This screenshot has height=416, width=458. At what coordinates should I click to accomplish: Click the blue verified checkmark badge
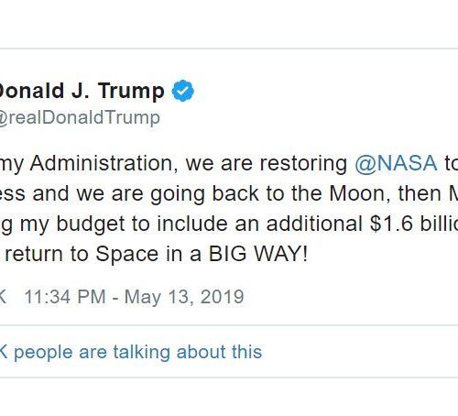(183, 91)
